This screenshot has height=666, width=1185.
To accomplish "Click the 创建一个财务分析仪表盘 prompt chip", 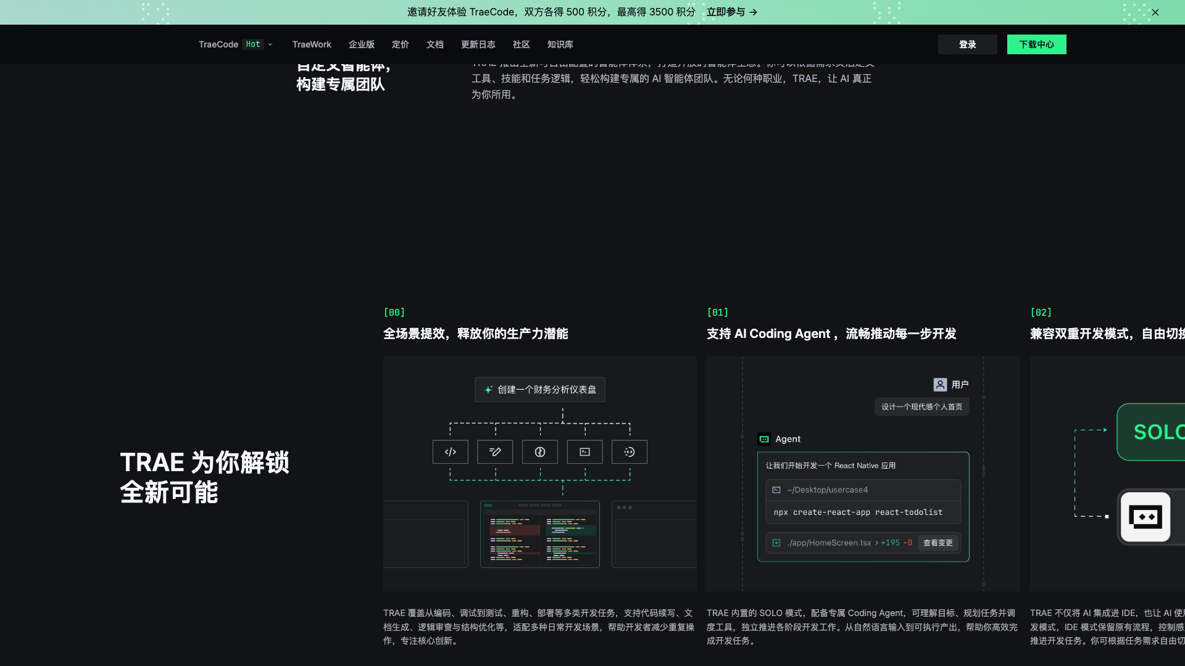I will coord(540,390).
